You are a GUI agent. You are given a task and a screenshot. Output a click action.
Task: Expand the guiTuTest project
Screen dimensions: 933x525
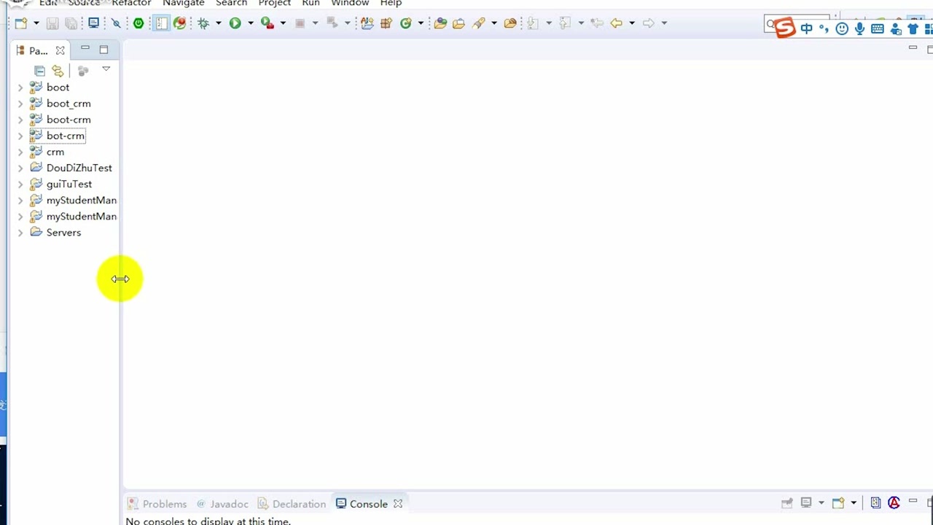click(20, 184)
